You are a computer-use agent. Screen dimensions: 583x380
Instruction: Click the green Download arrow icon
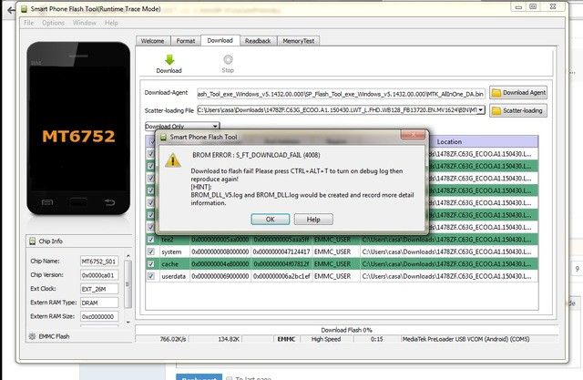pos(169,59)
